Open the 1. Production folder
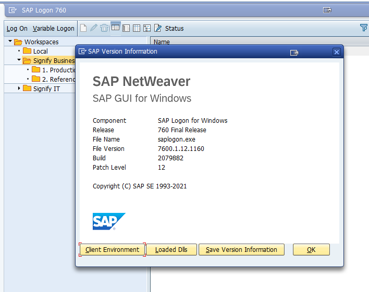 [58, 70]
